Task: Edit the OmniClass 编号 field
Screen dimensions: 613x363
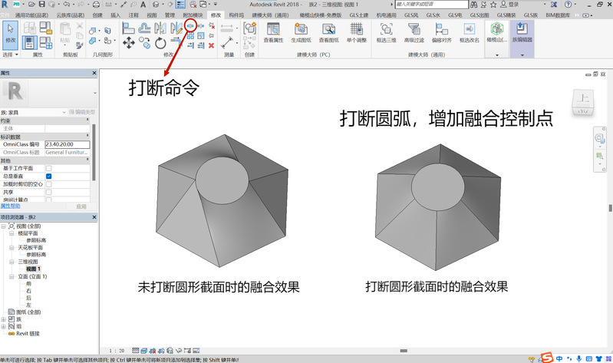Action: (68, 144)
